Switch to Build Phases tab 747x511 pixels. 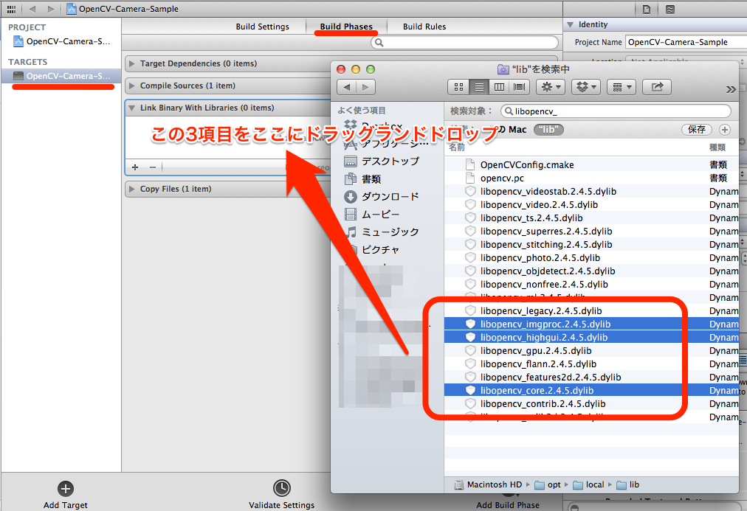coord(346,27)
